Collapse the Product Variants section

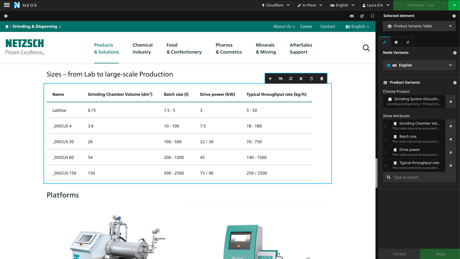point(455,83)
